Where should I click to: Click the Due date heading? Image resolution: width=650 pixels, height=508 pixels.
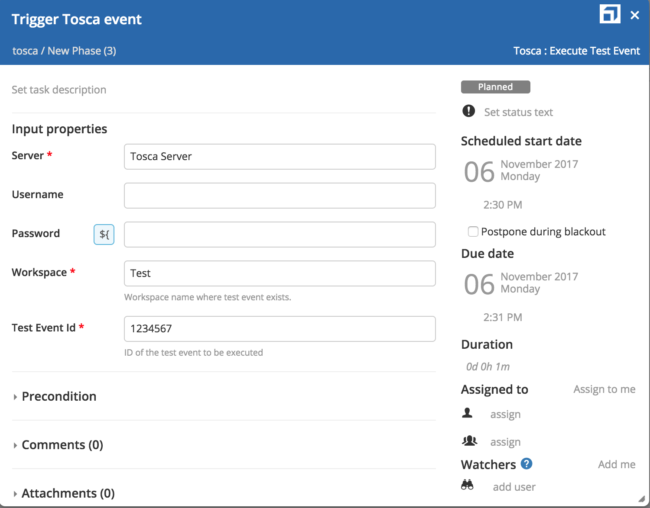coord(487,254)
